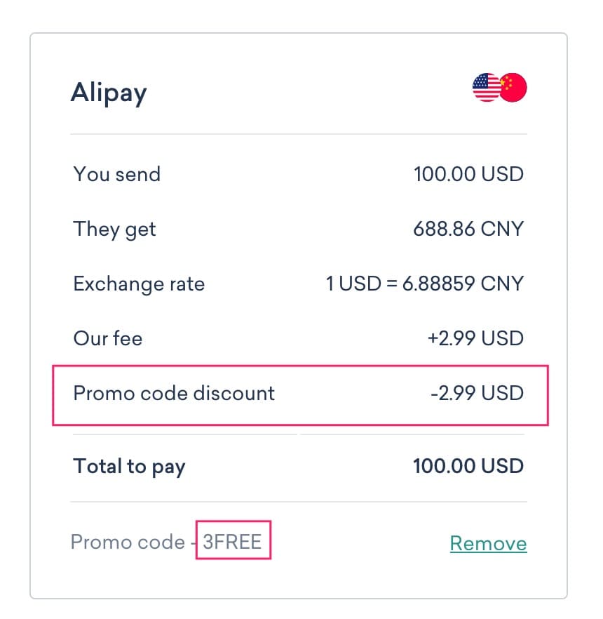
Task: Click the China flag icon
Action: point(515,88)
